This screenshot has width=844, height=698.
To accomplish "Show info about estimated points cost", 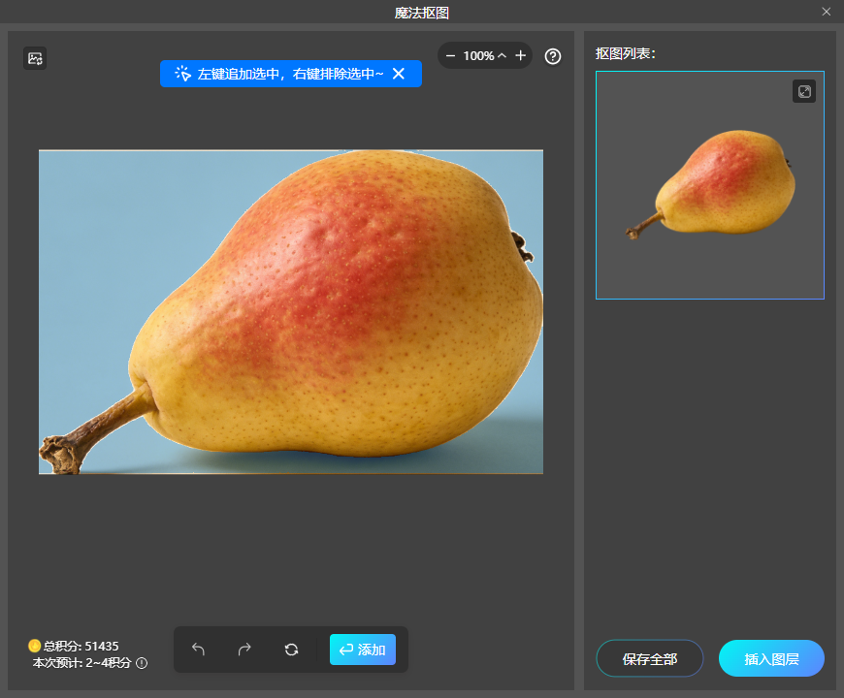I will point(142,663).
